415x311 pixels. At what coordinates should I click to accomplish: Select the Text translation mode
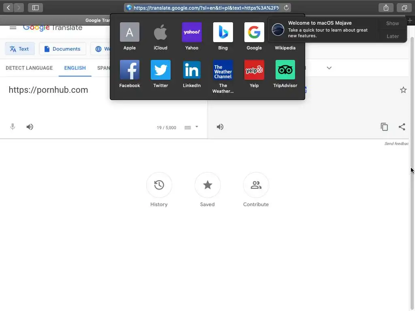point(19,49)
